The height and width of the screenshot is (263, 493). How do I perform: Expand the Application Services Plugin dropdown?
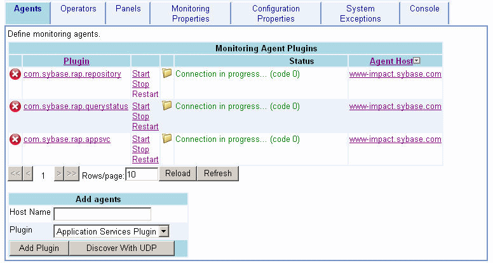click(x=163, y=231)
